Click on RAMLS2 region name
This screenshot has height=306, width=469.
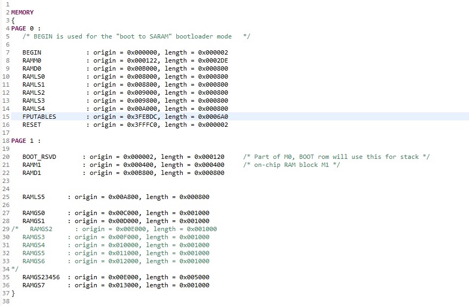[x=34, y=93]
